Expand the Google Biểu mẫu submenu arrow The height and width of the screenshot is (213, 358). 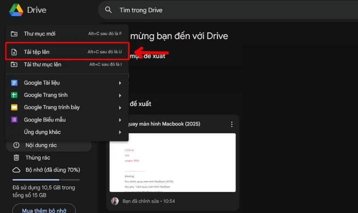tap(120, 120)
